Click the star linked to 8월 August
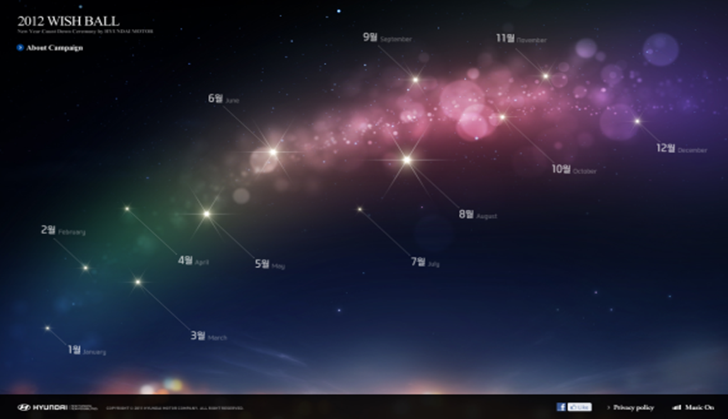This screenshot has width=728, height=419. tap(407, 160)
